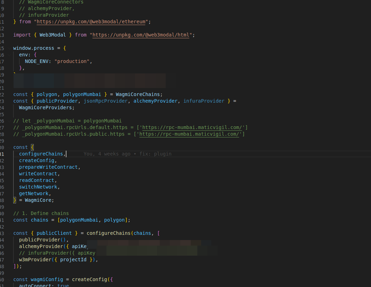This screenshot has width=371, height=287.
Task: Place cursor on prepareWriteContract
Action: click(x=48, y=167)
